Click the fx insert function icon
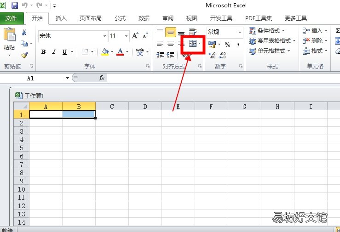The width and height of the screenshot is (340, 232). click(x=102, y=78)
